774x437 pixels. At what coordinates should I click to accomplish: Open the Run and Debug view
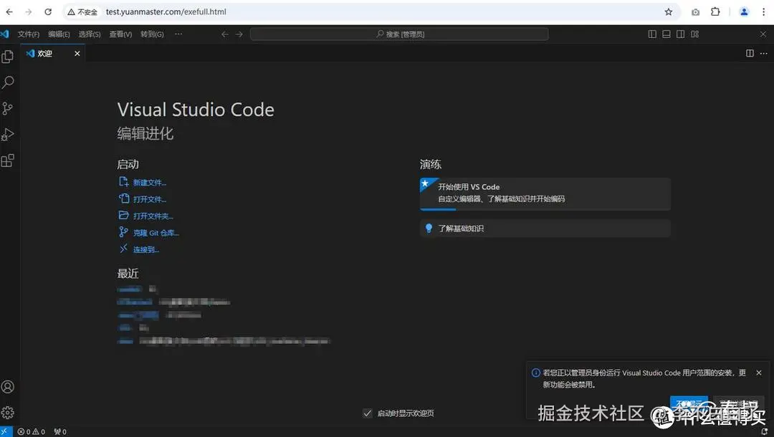(7, 134)
